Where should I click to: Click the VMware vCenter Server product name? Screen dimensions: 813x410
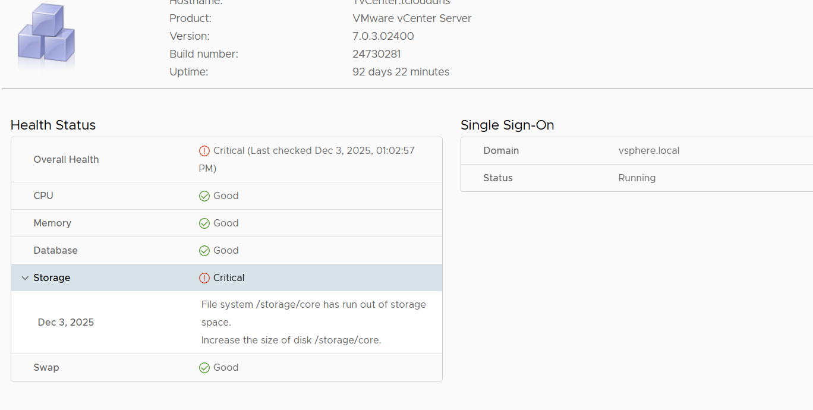[412, 18]
